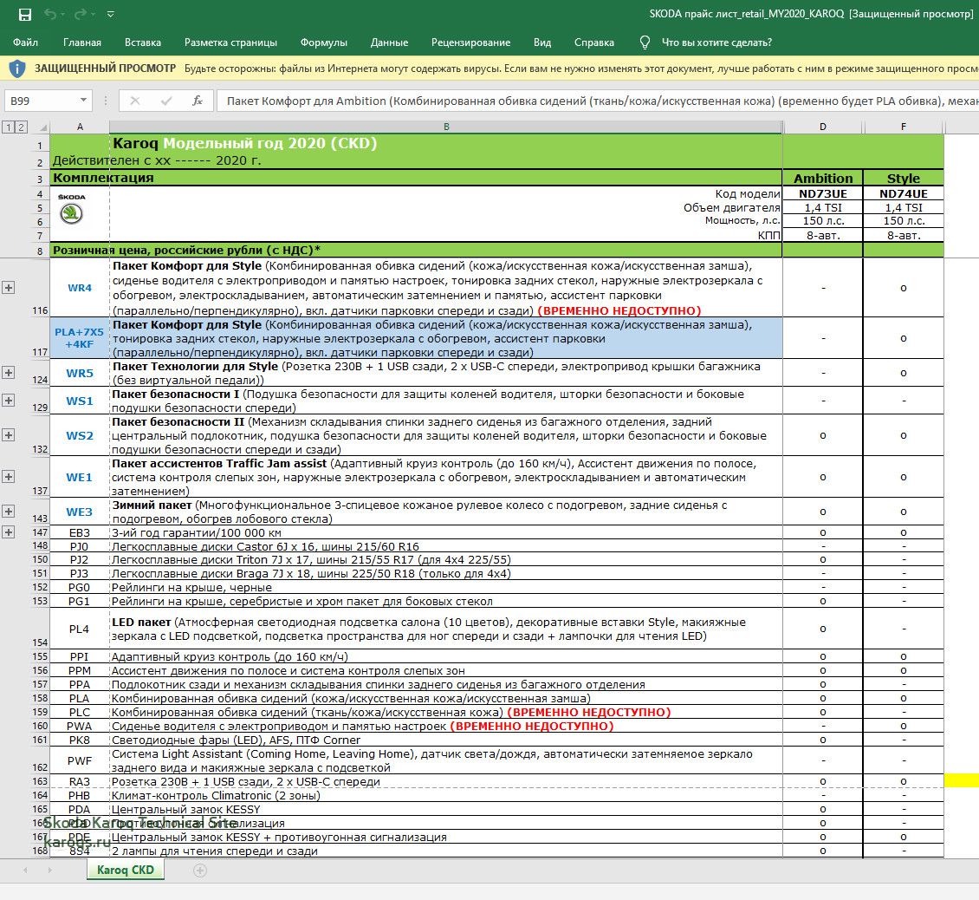The height and width of the screenshot is (900, 979).
Task: Expand the outline group beside WE1
Action: point(8,477)
